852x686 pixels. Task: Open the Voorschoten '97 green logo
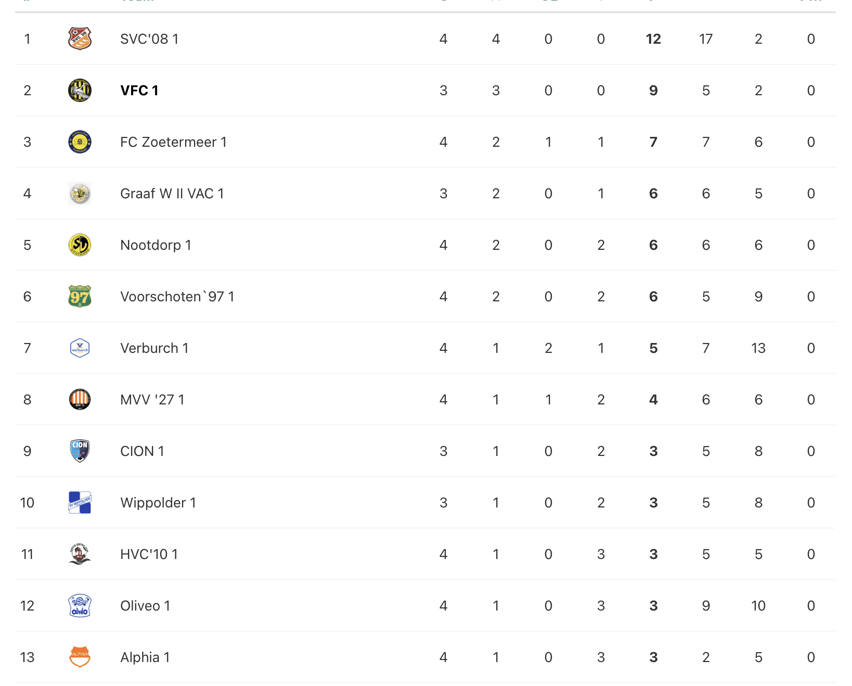(80, 296)
